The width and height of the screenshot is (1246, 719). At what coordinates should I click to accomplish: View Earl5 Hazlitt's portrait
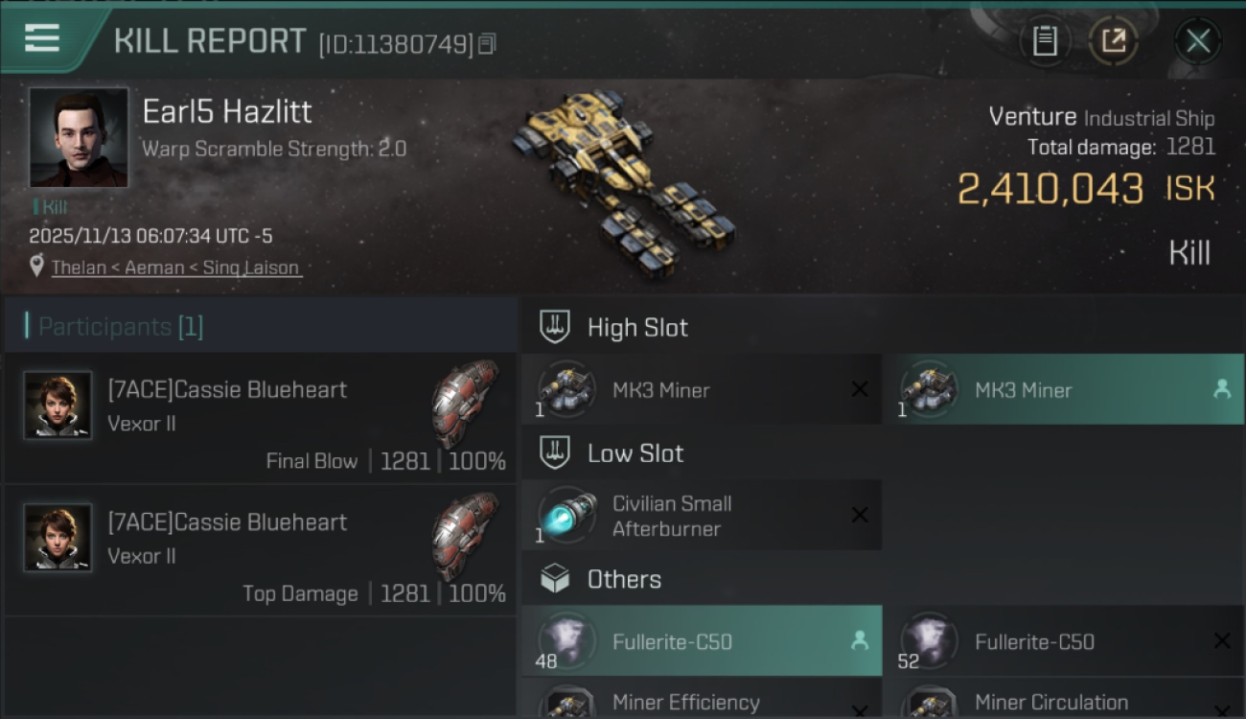point(79,137)
